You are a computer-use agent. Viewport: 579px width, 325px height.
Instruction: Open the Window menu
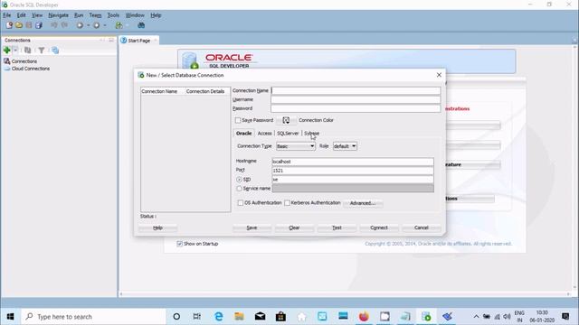coord(135,15)
